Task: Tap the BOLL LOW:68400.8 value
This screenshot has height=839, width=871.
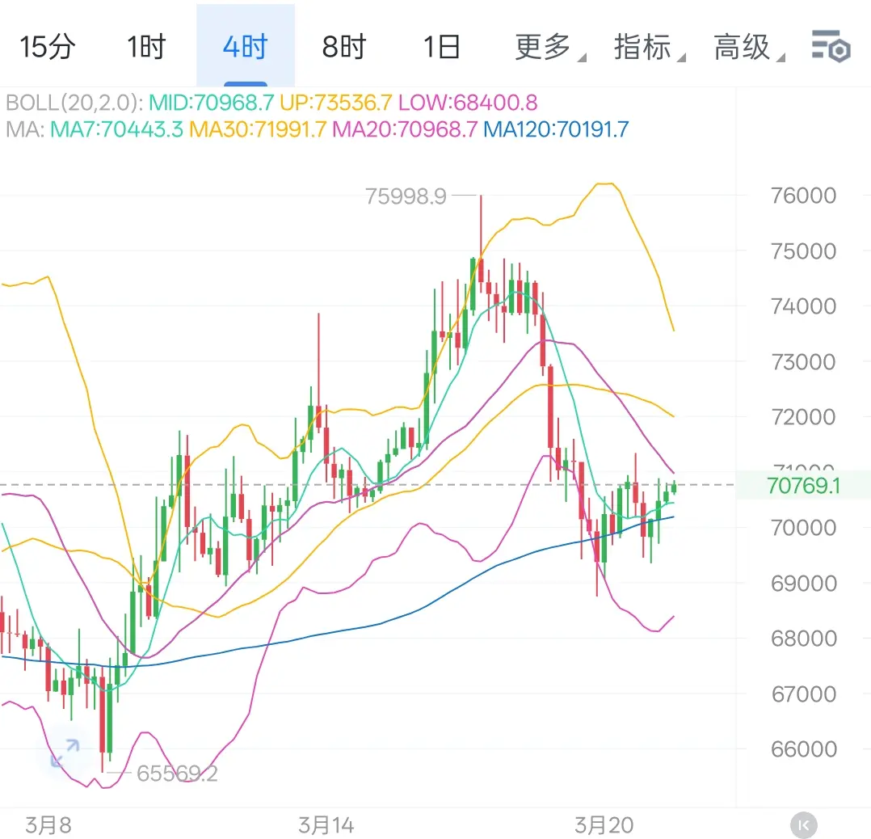Action: (x=468, y=103)
